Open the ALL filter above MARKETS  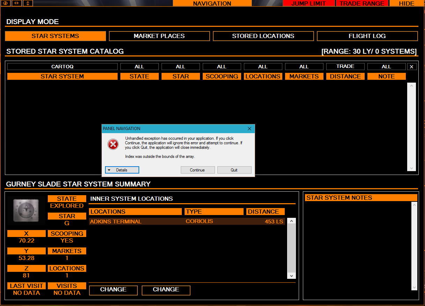coord(304,67)
